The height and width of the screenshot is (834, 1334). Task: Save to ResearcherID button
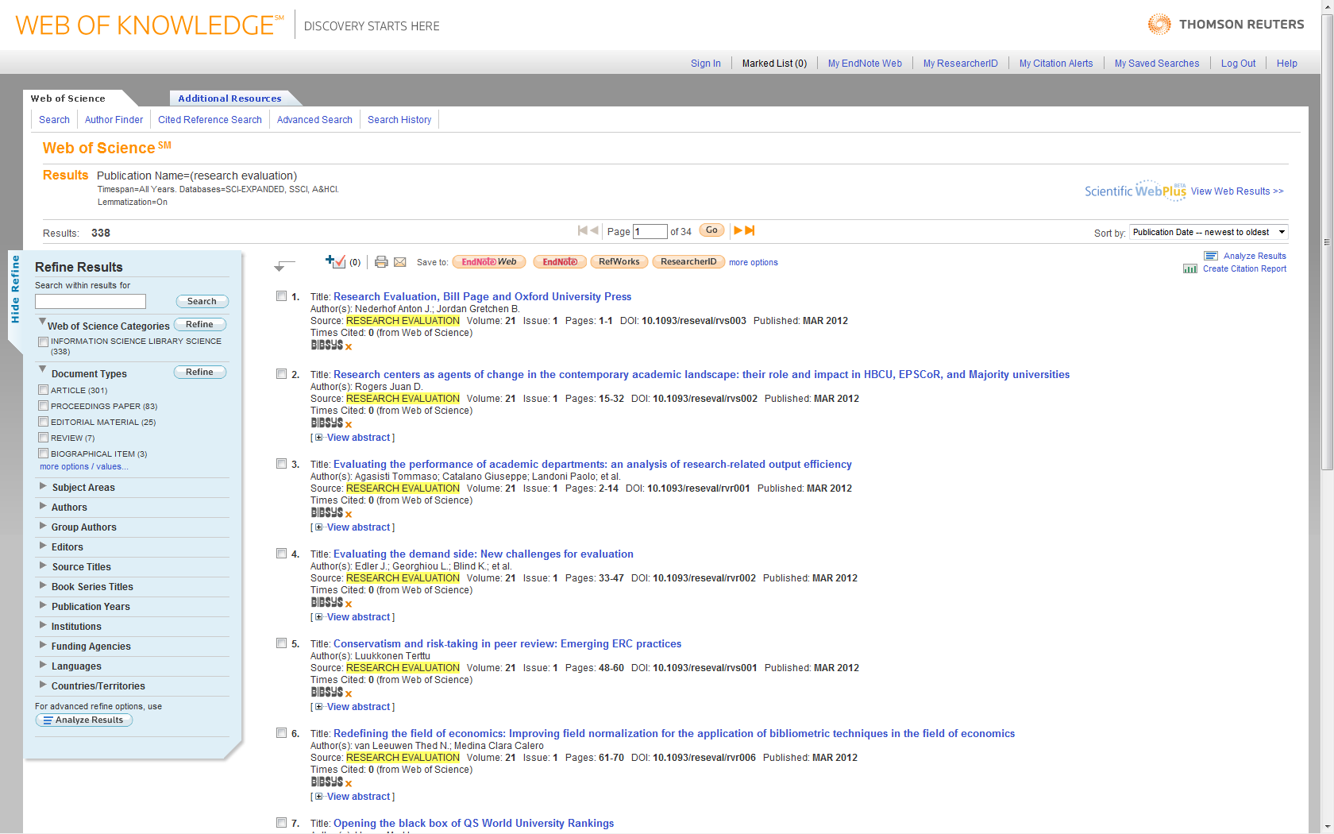(x=688, y=262)
